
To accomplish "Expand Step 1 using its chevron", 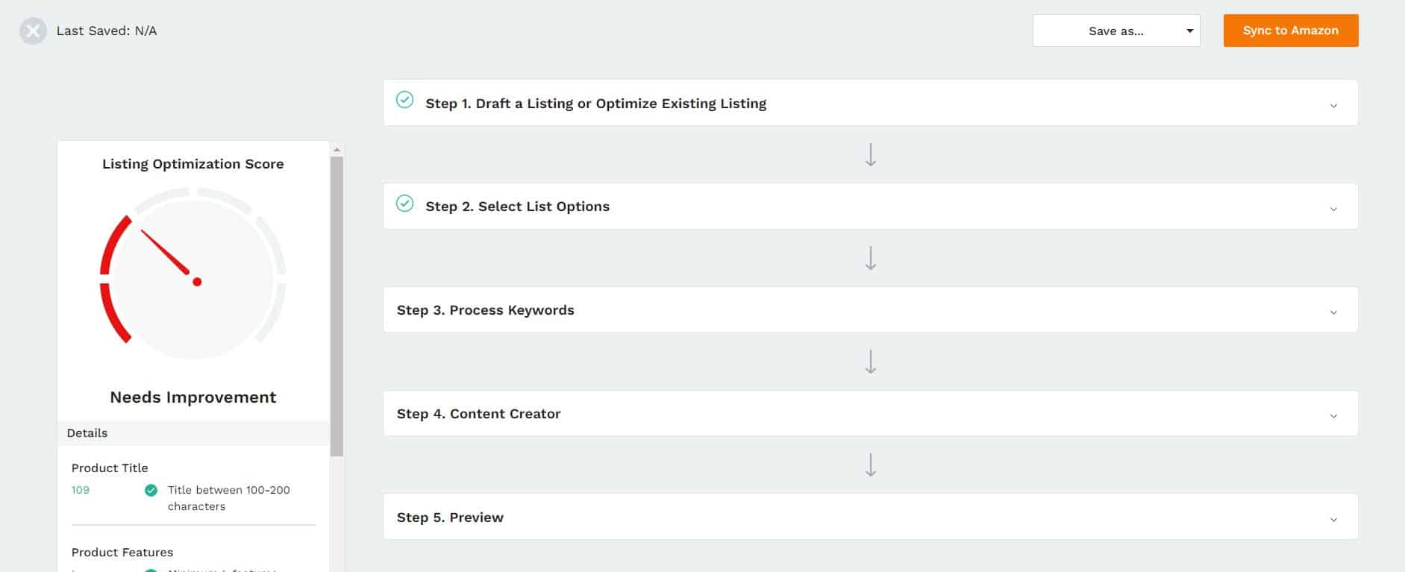I will 1333,106.
